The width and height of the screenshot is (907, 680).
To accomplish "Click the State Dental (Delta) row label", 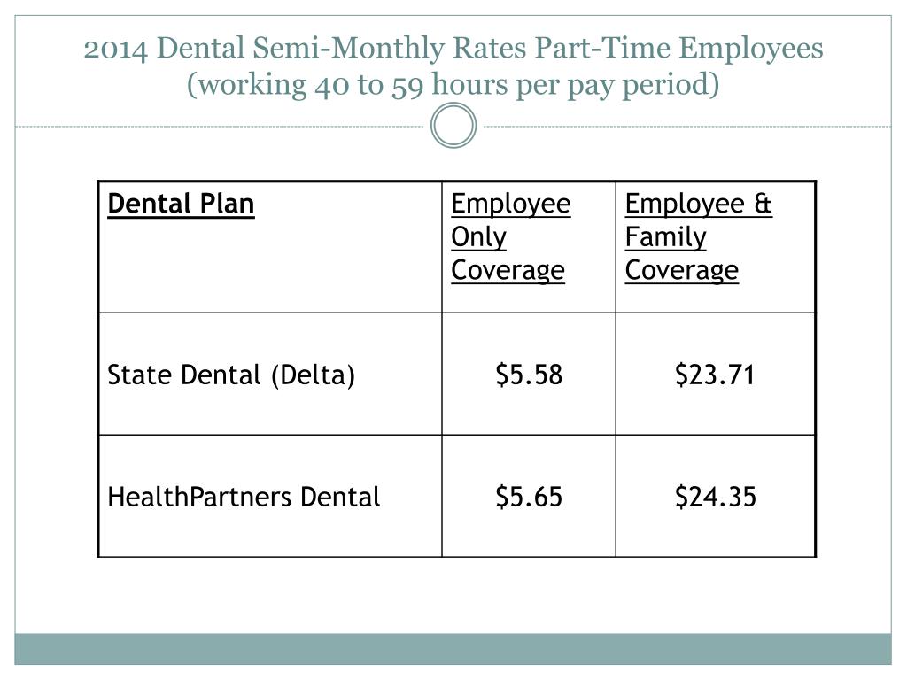I will [231, 375].
